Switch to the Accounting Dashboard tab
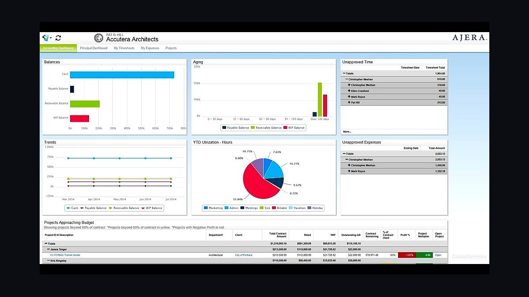This screenshot has height=297, width=529. (58, 48)
